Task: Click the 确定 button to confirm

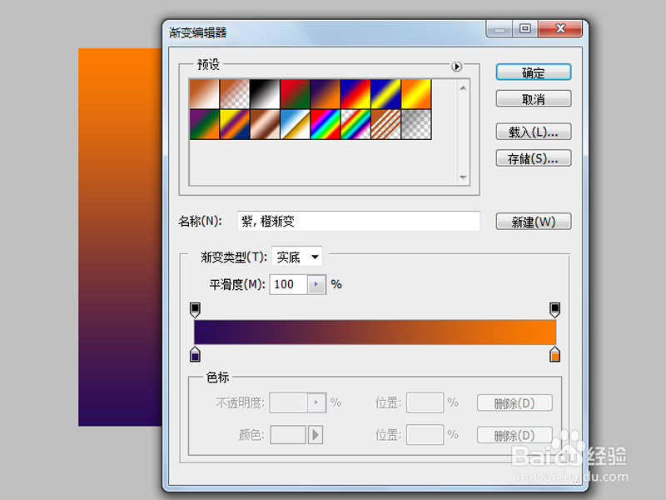Action: click(x=533, y=72)
